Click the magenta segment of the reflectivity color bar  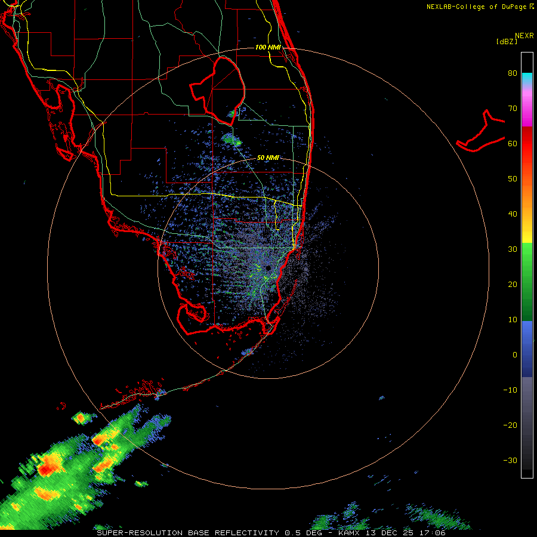pyautogui.click(x=527, y=110)
